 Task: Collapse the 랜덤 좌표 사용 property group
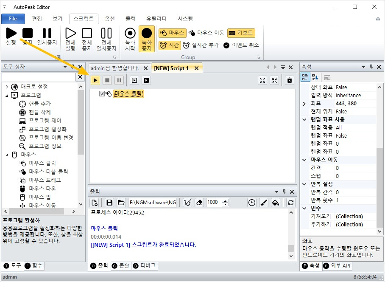click(304, 120)
